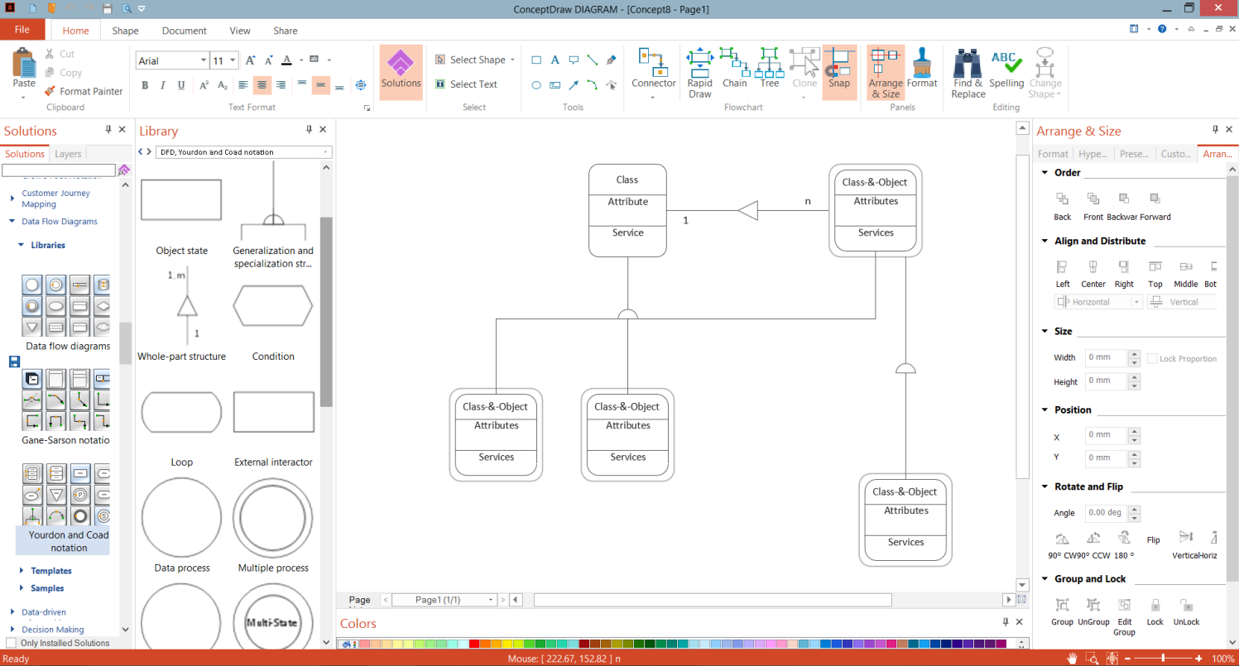Image resolution: width=1239 pixels, height=666 pixels.
Task: Click the Group objects icon
Action: click(1062, 605)
